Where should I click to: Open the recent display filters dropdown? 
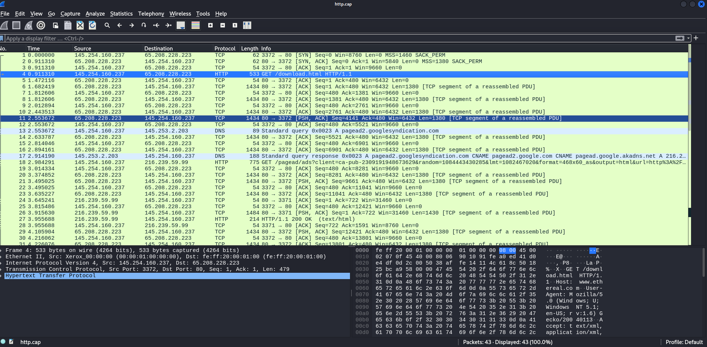tap(689, 38)
